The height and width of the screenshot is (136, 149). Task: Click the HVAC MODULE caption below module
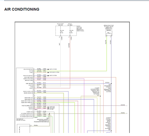pyautogui.click(x=21, y=120)
